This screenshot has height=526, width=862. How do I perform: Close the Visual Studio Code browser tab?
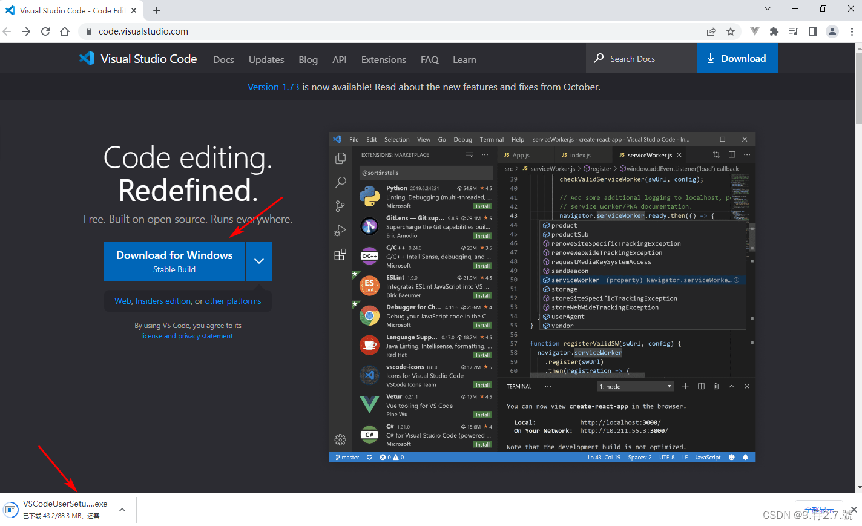[x=134, y=10]
